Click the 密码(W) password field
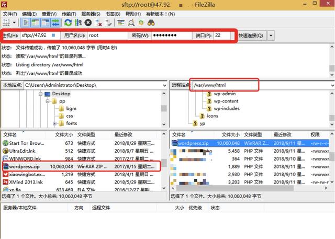Screen dimensions: 335x239 [x=172, y=36]
